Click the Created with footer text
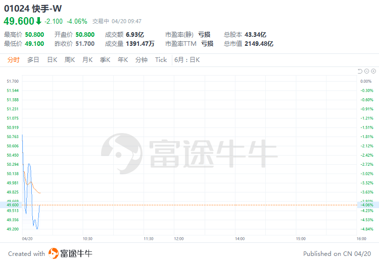The width and height of the screenshot is (379, 264). pos(27,253)
